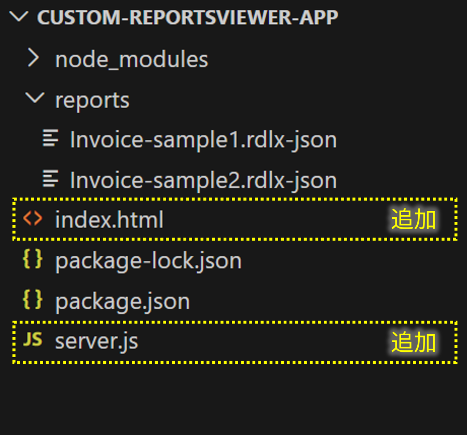467x435 pixels.
Task: Click the braces icon beside package.json
Action: (33, 300)
